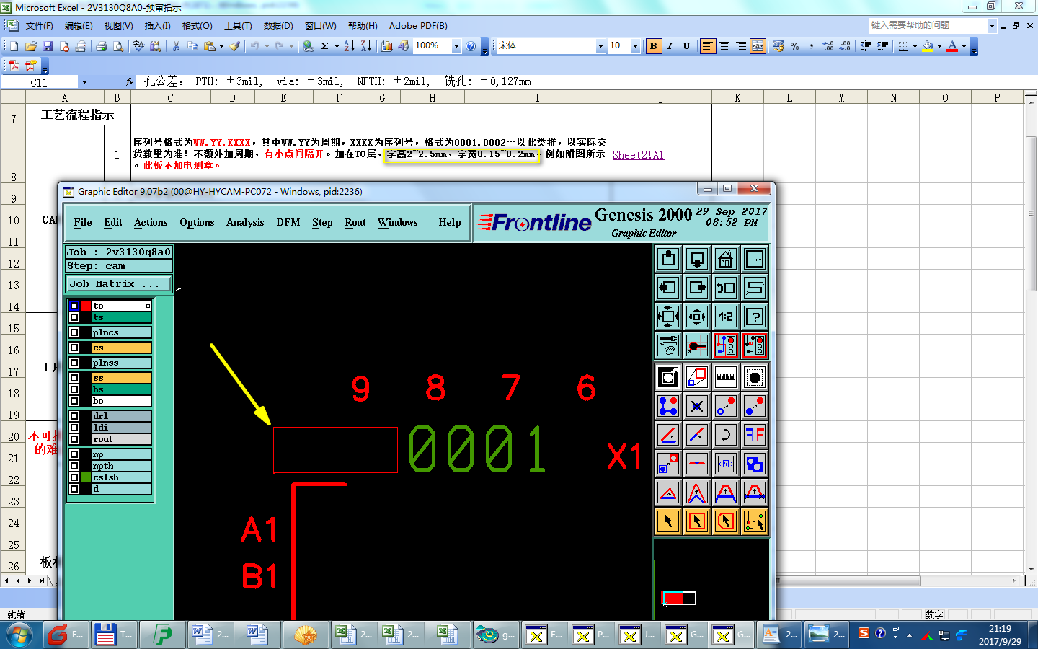The width and height of the screenshot is (1038, 649).
Task: Click the net selection arrow tool
Action: (755, 521)
